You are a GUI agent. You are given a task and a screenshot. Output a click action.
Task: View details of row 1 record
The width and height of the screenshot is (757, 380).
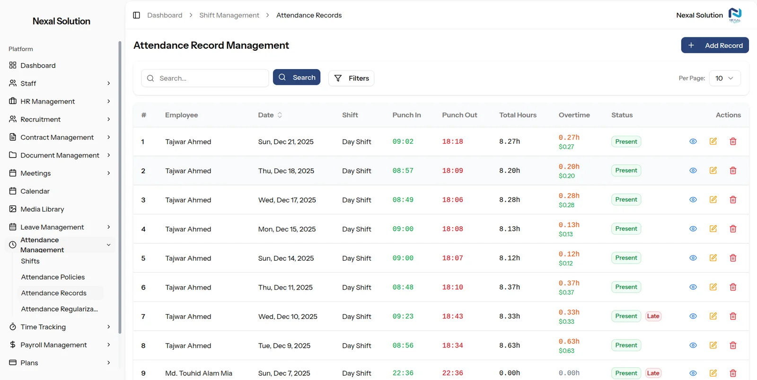[693, 141]
